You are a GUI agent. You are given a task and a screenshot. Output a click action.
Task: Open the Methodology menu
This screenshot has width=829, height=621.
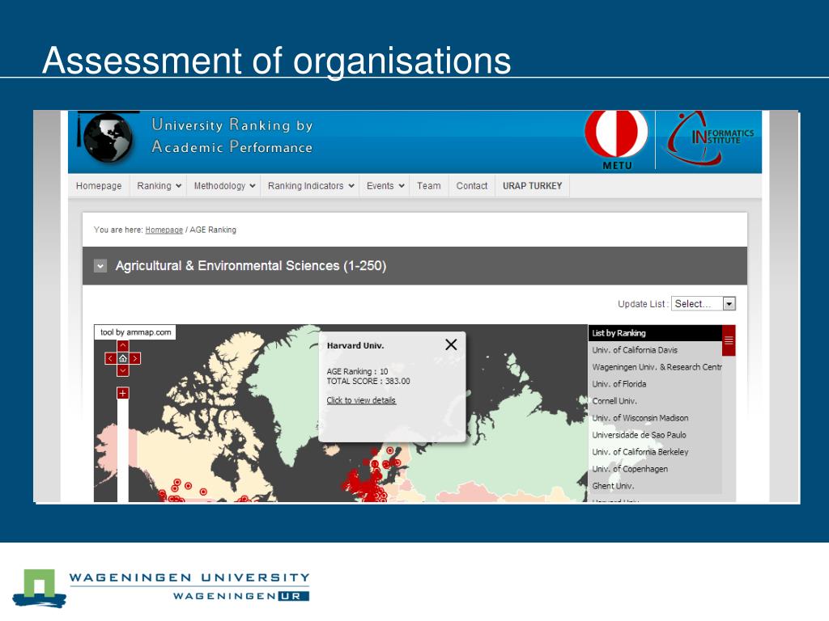tap(224, 186)
